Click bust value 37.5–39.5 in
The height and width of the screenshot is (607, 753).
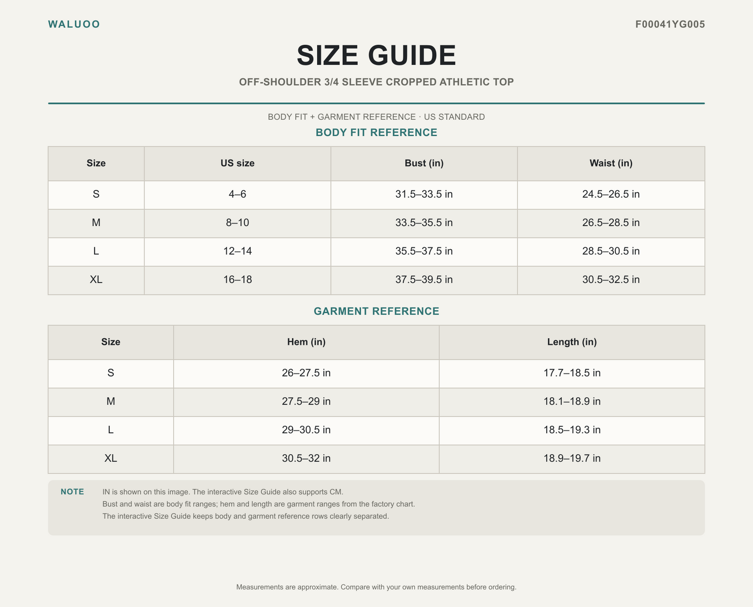pos(424,280)
